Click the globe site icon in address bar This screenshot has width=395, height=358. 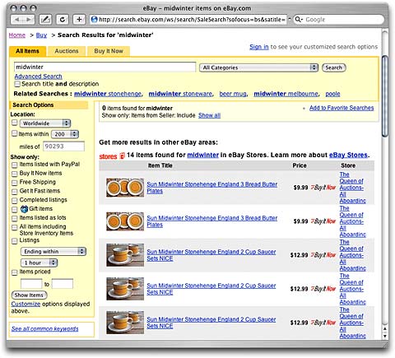click(94, 20)
